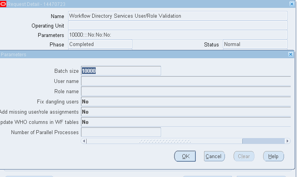
Task: Click the Status field showing Normal
Action: click(x=254, y=44)
